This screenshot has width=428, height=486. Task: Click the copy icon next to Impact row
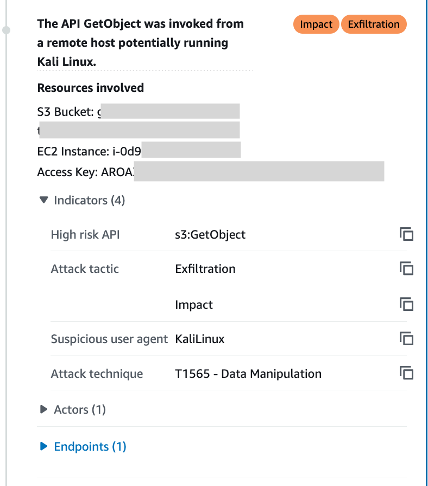point(406,304)
